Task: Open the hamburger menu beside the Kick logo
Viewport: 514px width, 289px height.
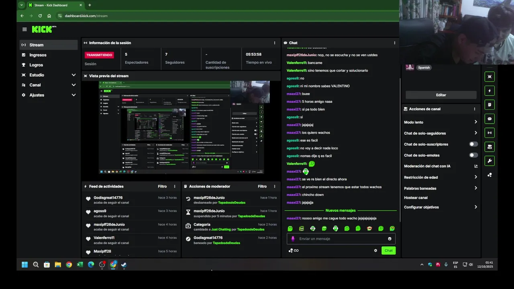Action: (x=24, y=29)
